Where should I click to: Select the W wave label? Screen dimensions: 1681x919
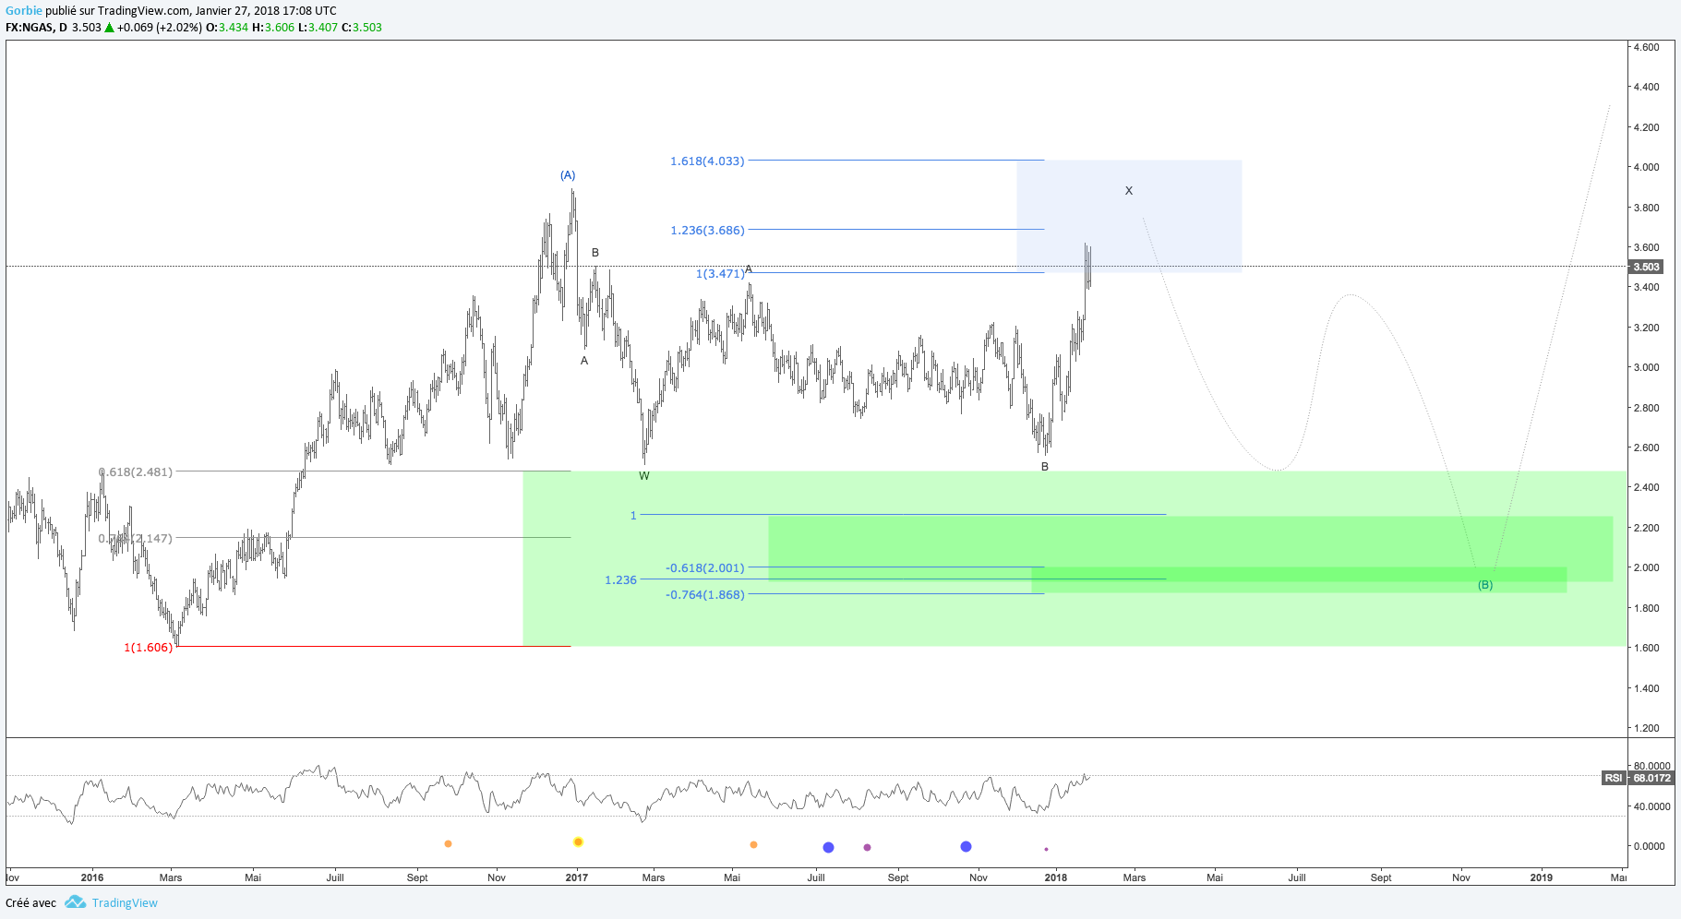pos(644,476)
